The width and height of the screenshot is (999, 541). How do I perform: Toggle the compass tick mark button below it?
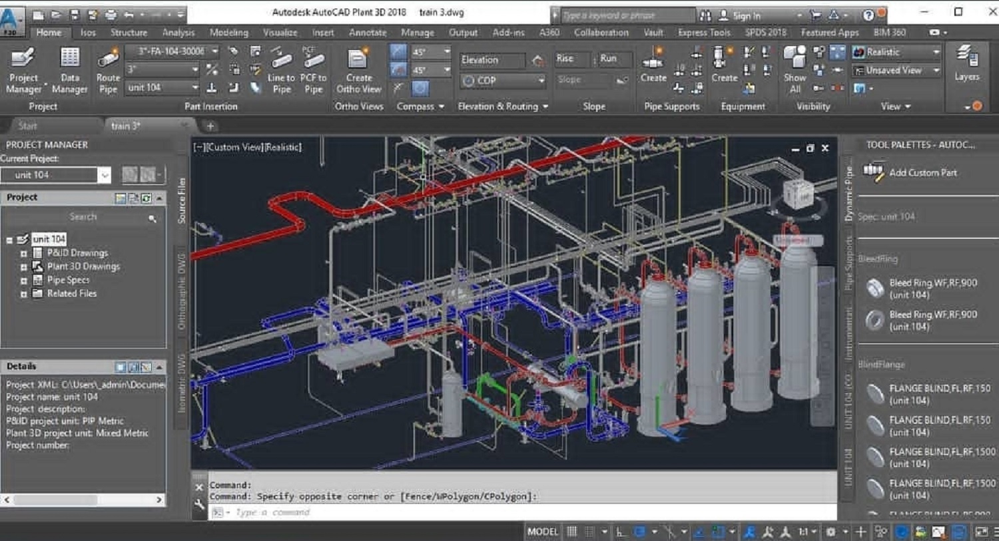(x=398, y=69)
